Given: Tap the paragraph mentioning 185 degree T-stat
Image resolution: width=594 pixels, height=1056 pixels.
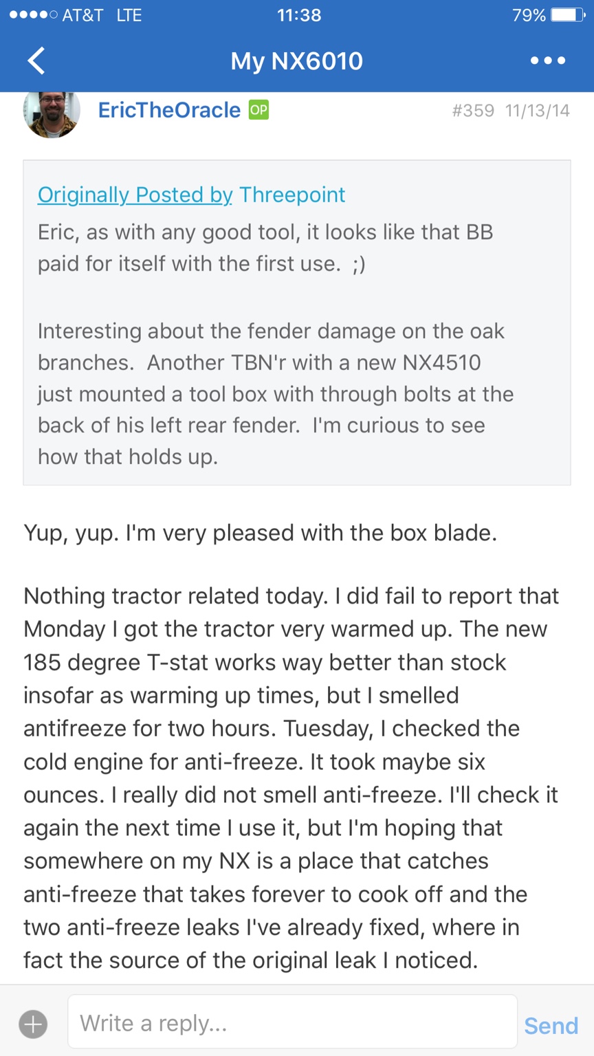Looking at the screenshot, I should point(289,777).
